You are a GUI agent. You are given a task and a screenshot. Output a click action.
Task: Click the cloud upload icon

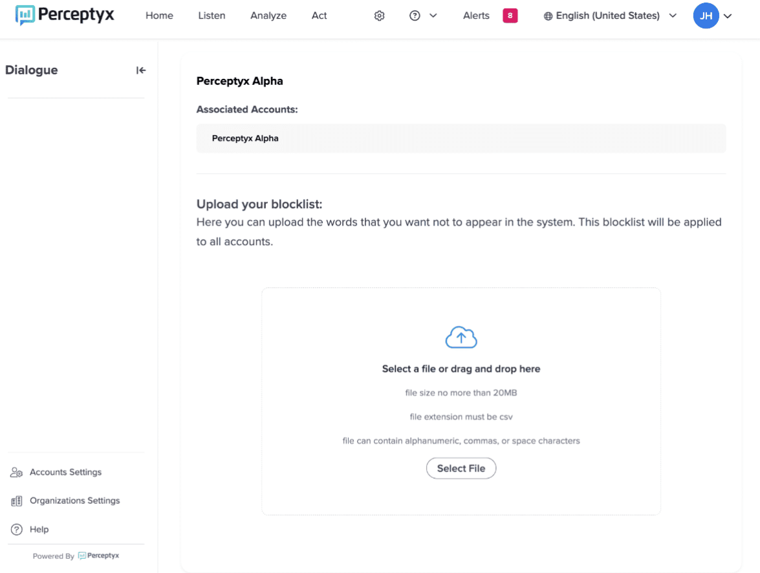coord(461,338)
